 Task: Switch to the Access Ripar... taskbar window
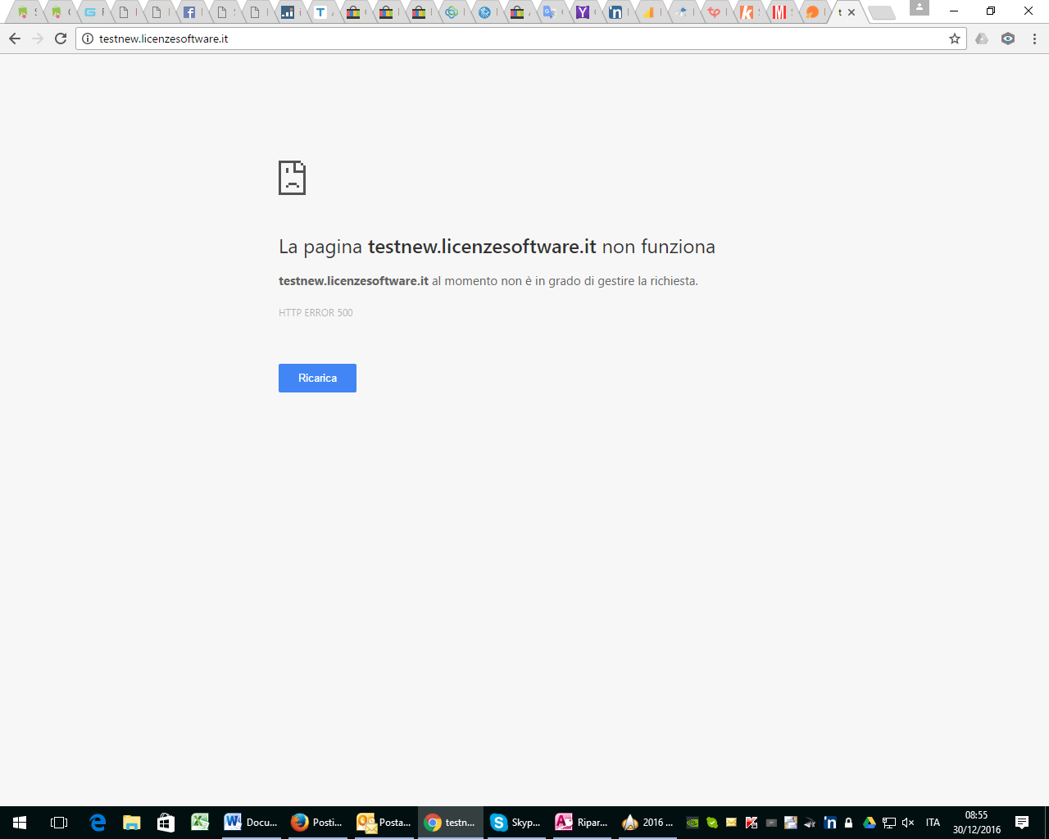[x=583, y=823]
